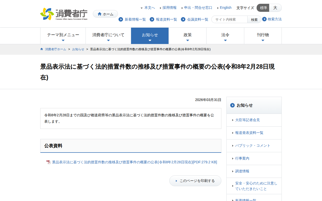Screen dimensions: 322x201
Task: Open 大臣等記者会見 in the sidebar
Action: pos(247,120)
